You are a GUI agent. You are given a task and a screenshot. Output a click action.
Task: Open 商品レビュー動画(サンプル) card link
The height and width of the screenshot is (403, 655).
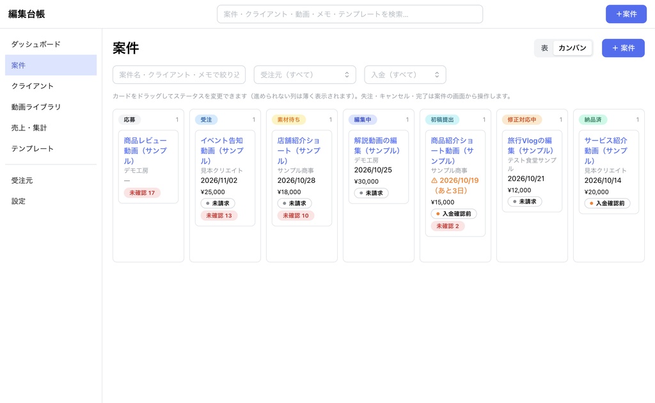(145, 150)
